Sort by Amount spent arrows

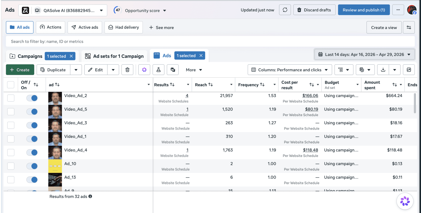coord(395,85)
